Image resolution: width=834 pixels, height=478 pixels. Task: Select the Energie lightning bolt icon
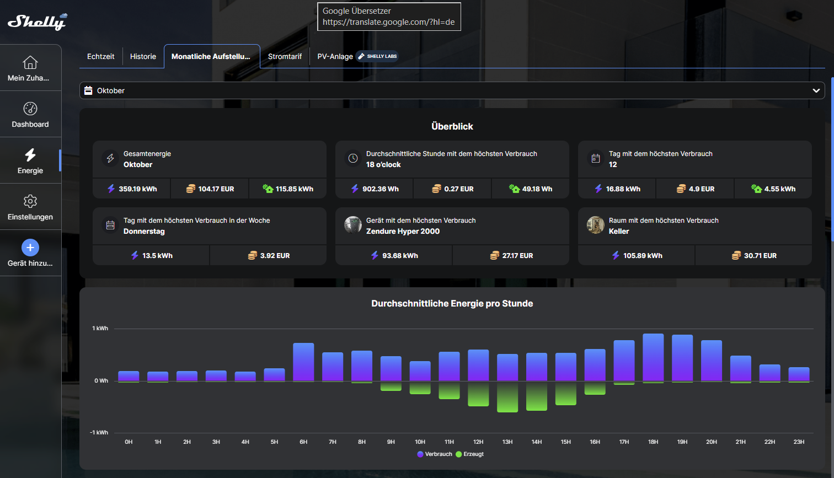click(x=30, y=155)
